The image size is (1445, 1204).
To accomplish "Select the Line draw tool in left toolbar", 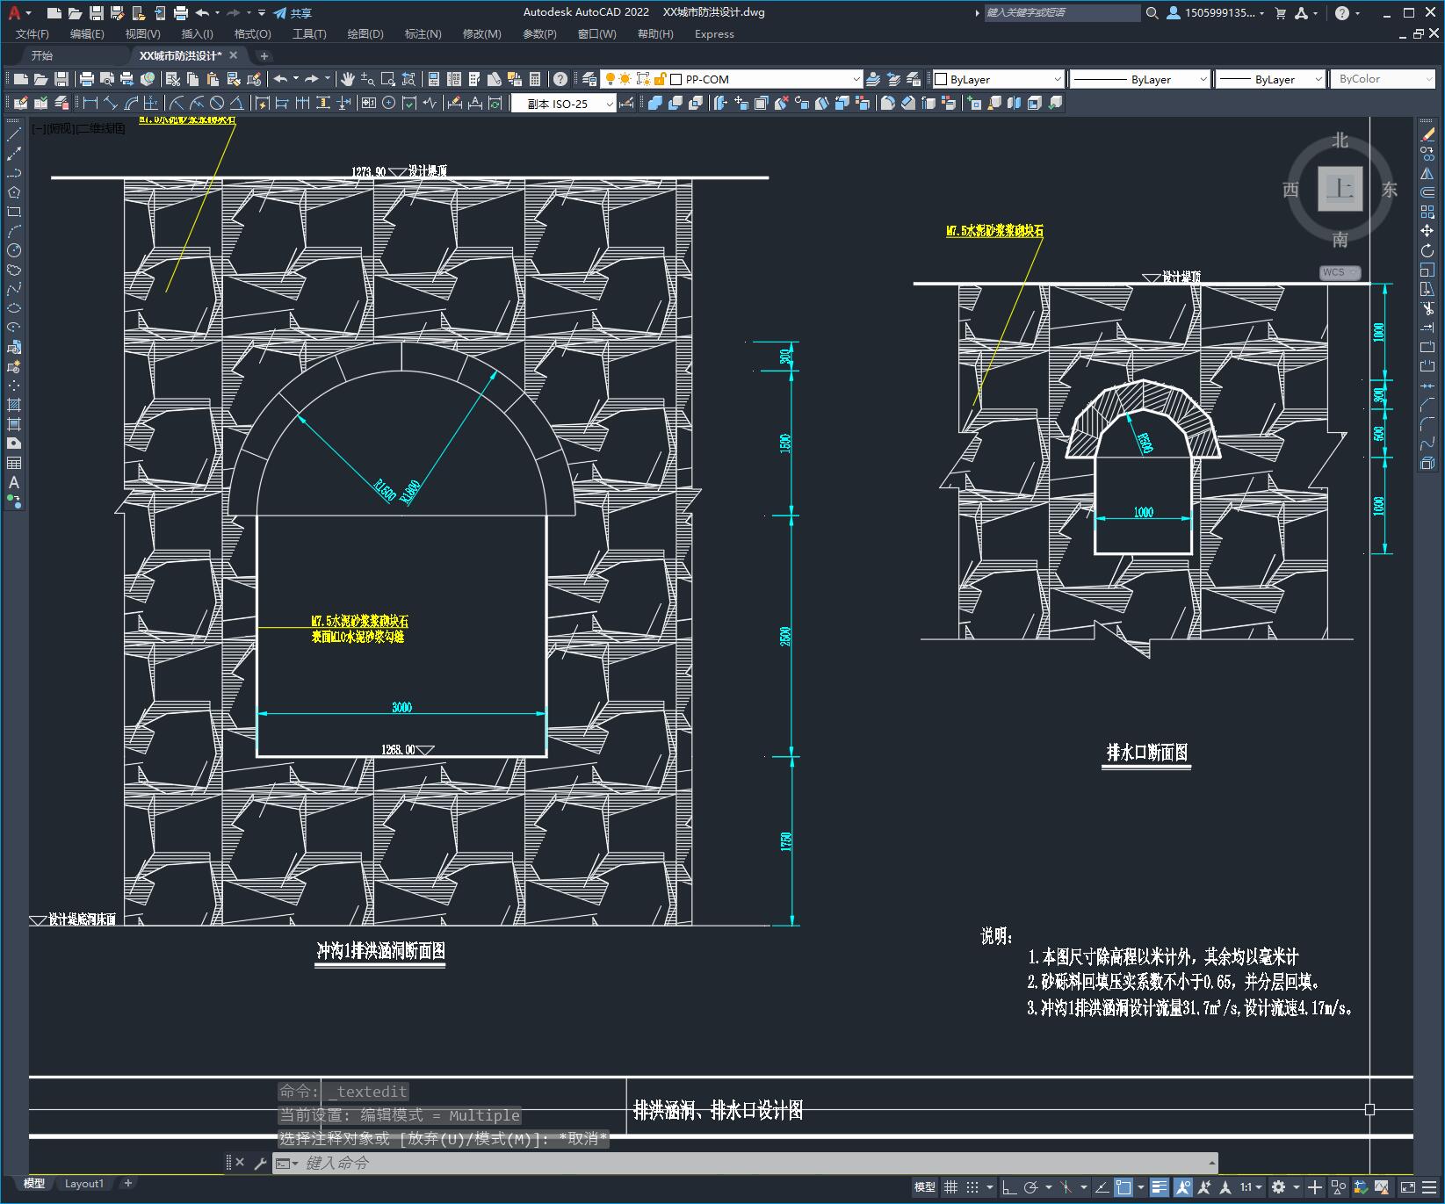I will 14,134.
